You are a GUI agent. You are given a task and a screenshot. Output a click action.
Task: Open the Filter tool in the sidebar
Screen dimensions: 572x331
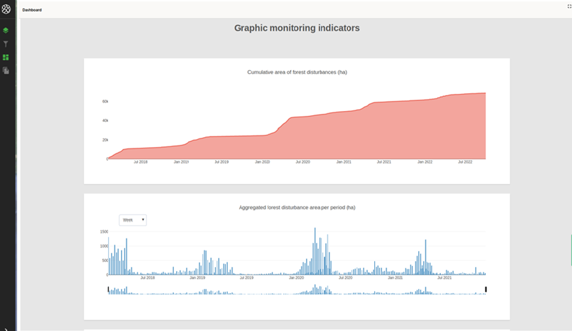click(5, 44)
